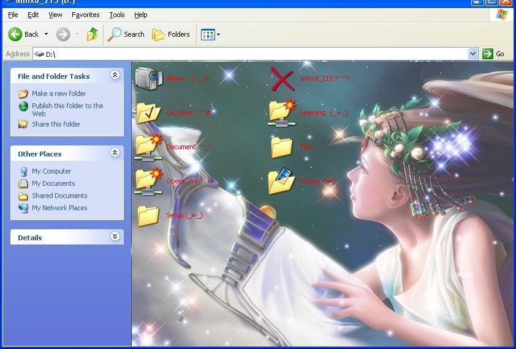Select the Picture film folder icon
The image size is (516, 349).
click(x=282, y=181)
